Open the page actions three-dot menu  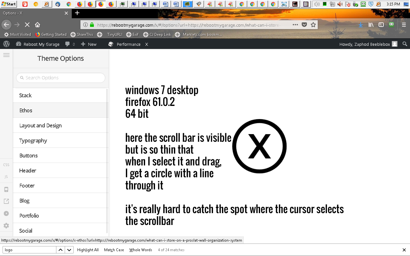click(x=295, y=25)
